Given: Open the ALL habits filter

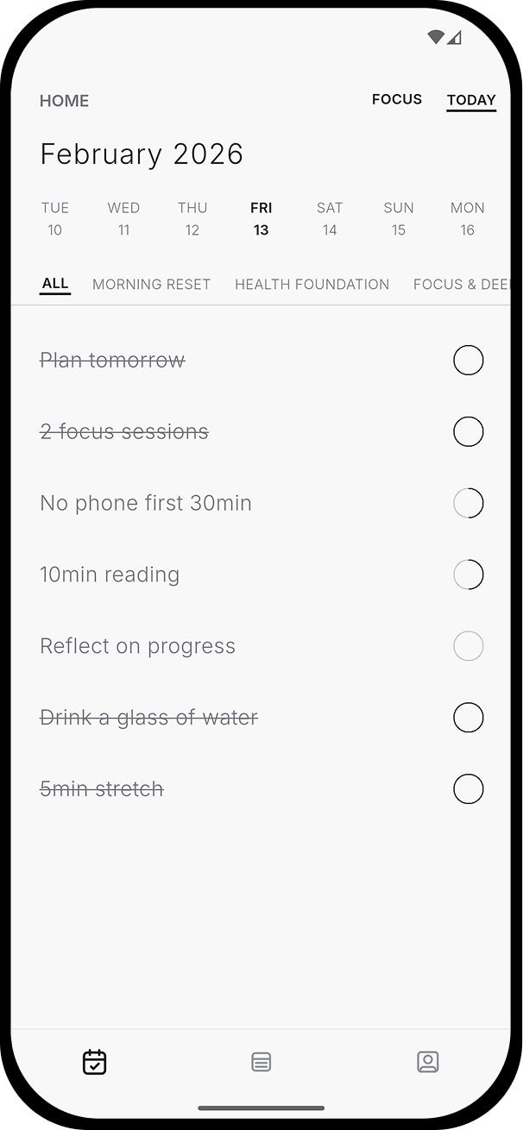Looking at the screenshot, I should pyautogui.click(x=54, y=283).
